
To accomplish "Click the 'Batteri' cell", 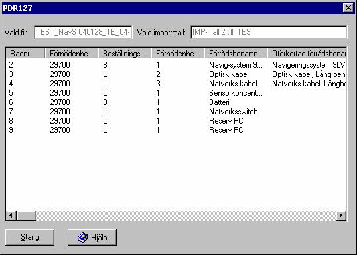I will [x=219, y=102].
